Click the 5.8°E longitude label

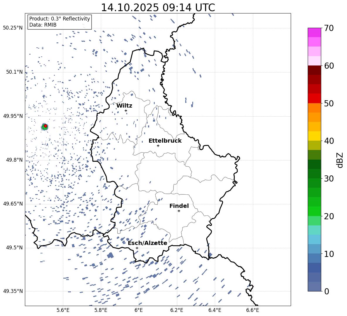point(101,310)
